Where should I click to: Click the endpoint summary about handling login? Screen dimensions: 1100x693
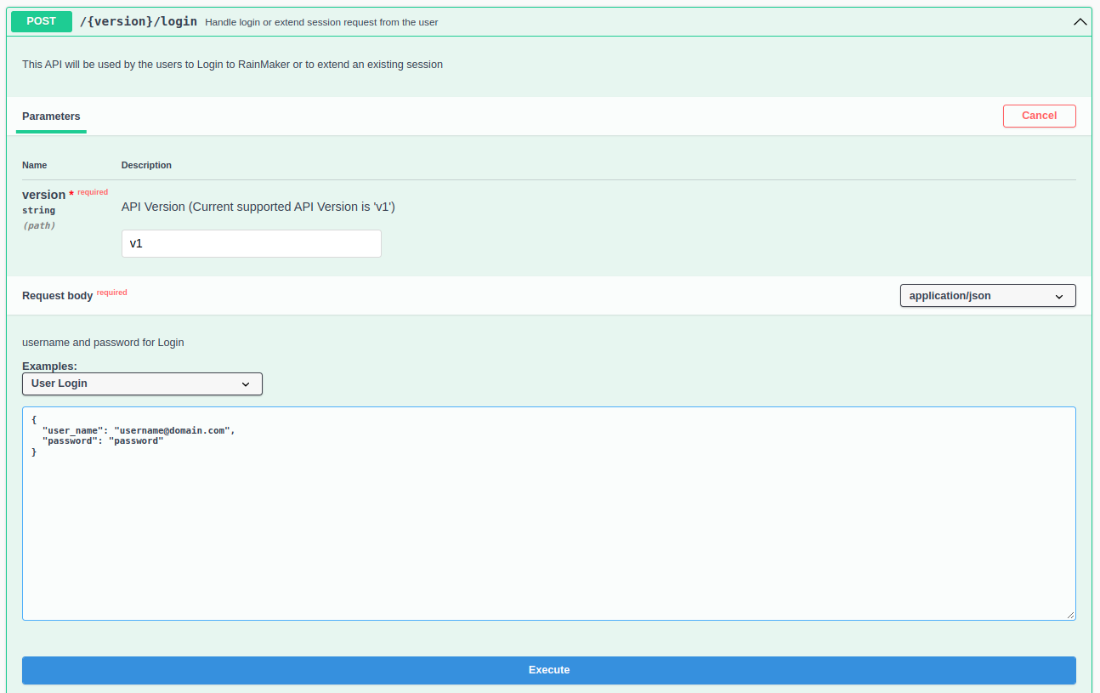click(321, 22)
